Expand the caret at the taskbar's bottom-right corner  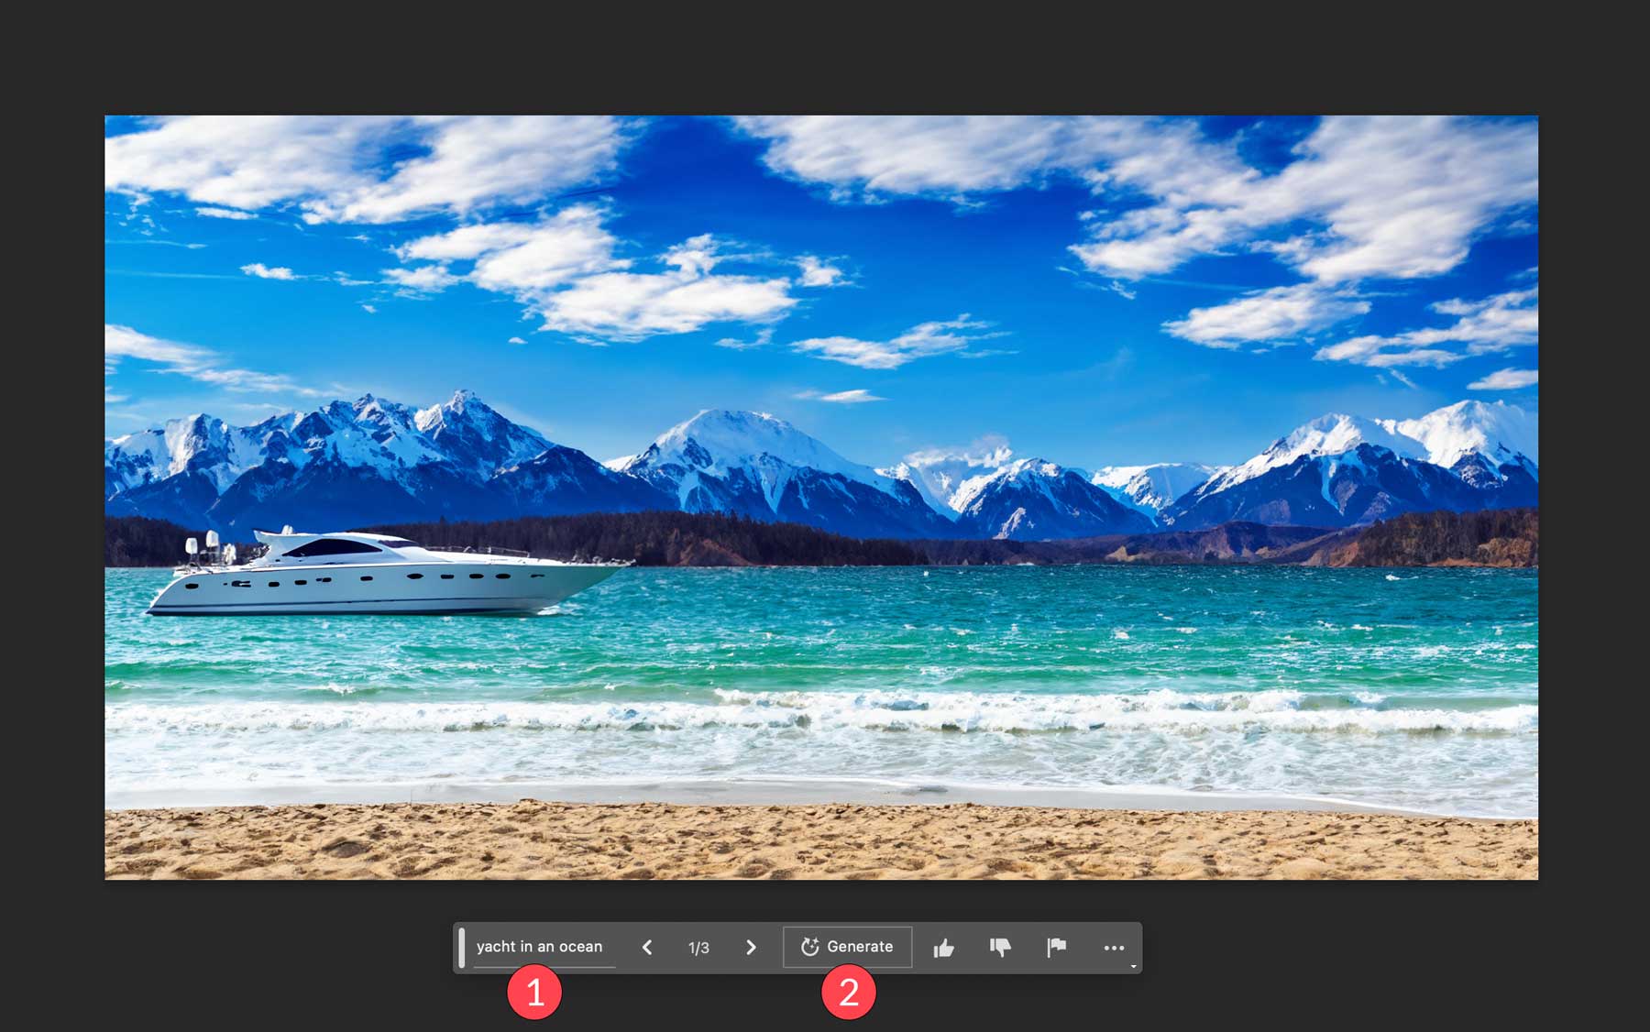[x=1133, y=967]
